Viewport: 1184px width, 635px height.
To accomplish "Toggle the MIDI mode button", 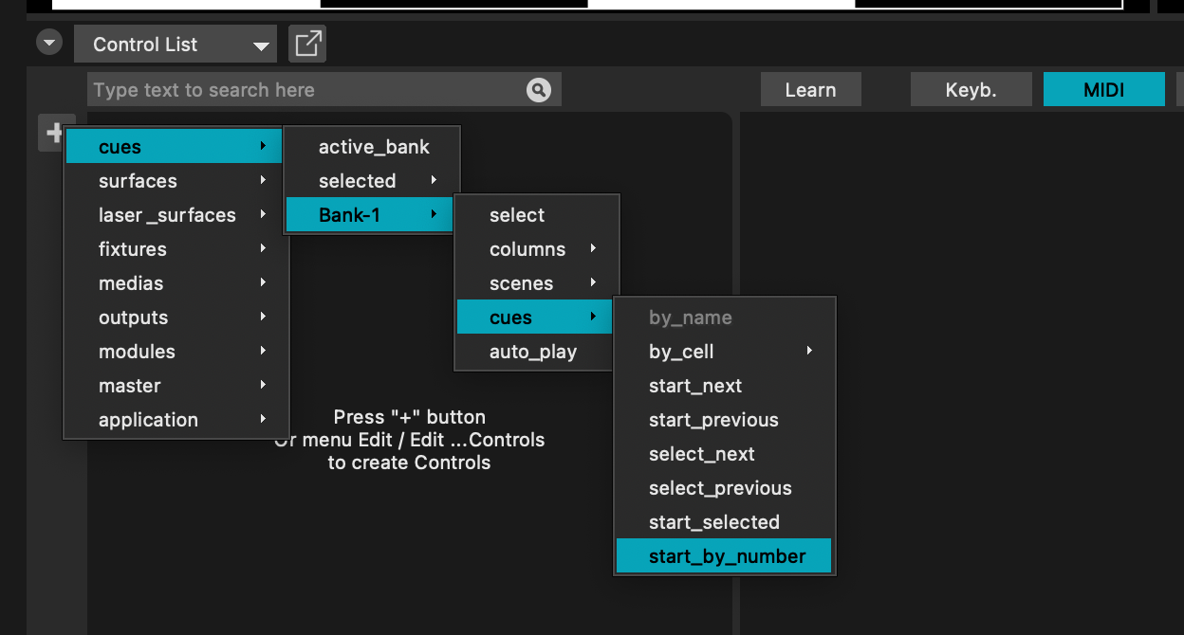I will click(1103, 90).
